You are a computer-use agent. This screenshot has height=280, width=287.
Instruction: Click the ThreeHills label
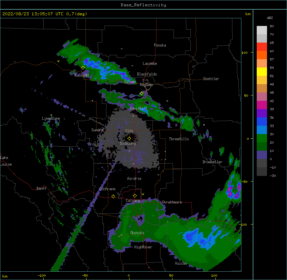pyautogui.click(x=179, y=139)
